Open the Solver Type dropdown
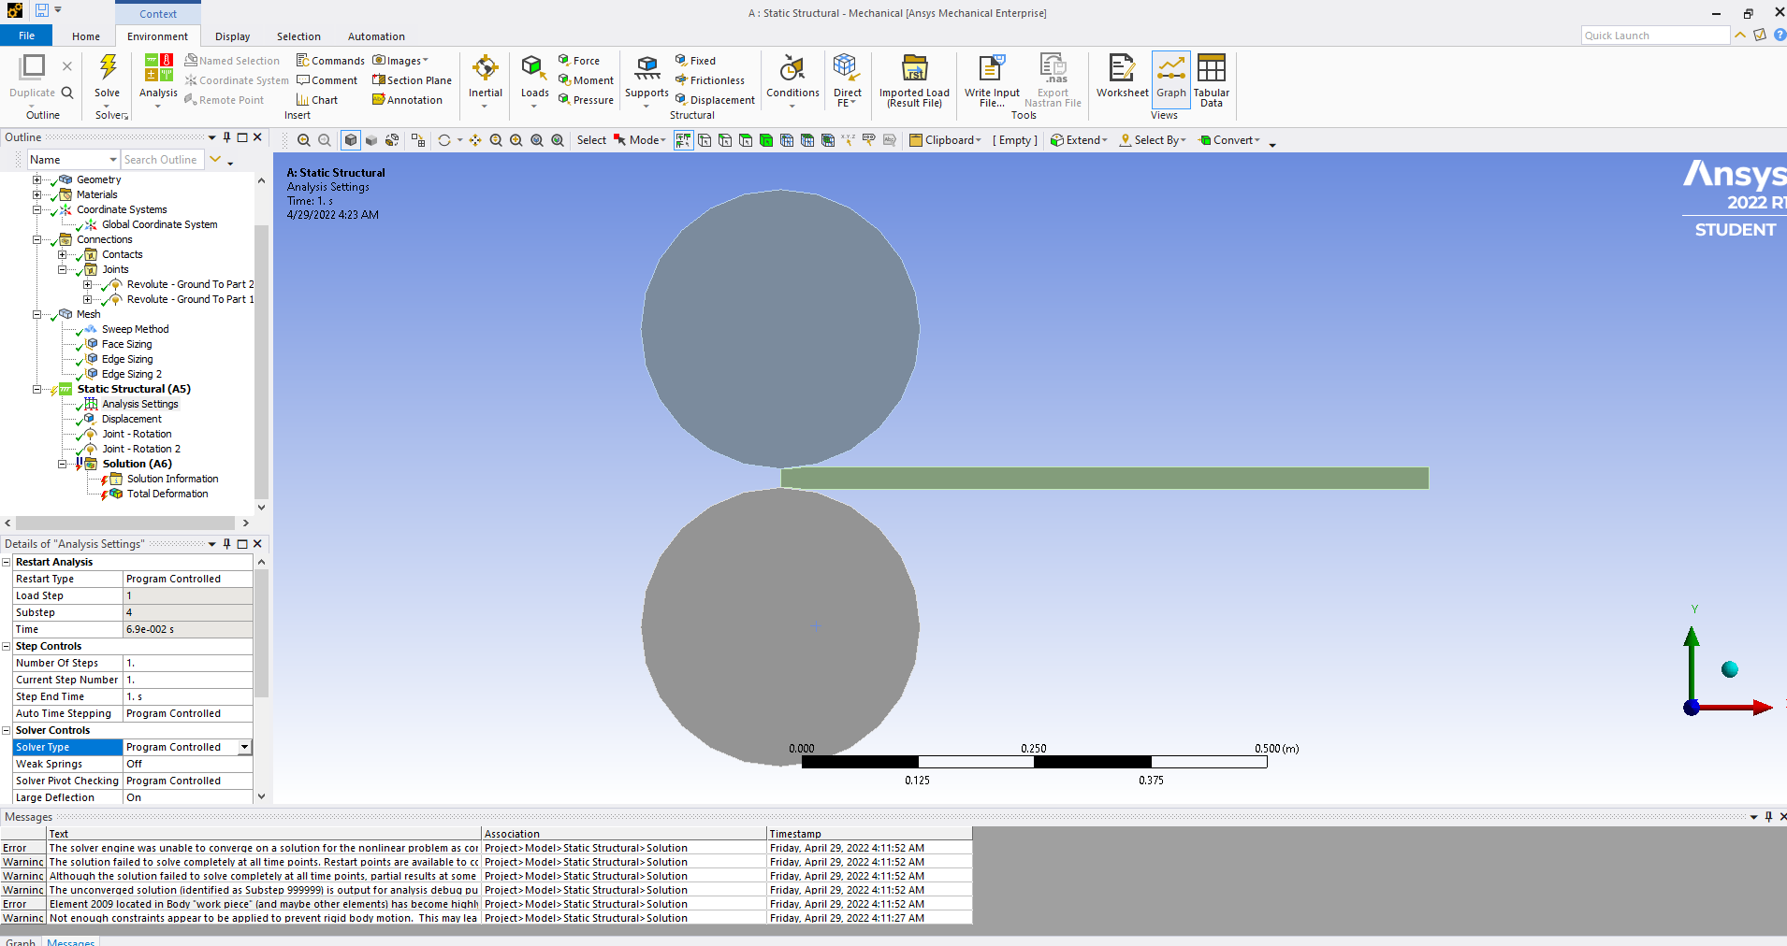Viewport: 1787px width, 946px height. point(245,747)
